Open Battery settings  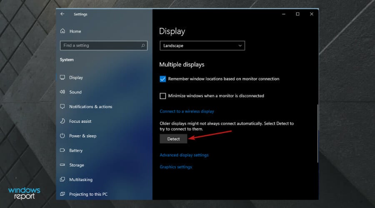click(x=76, y=150)
